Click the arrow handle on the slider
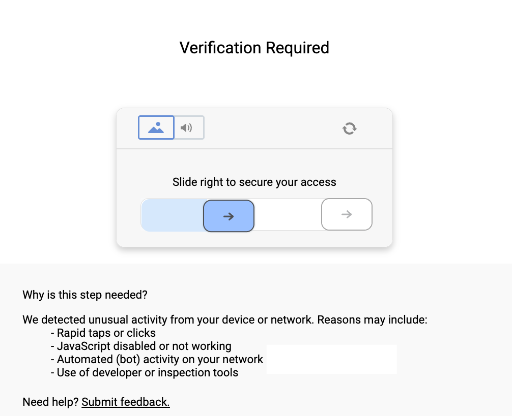512x416 pixels. tap(229, 215)
